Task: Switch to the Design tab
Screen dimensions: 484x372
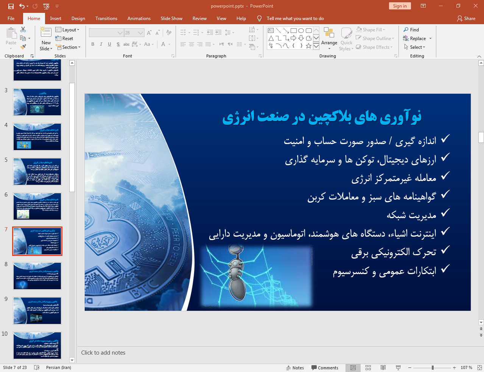Action: [78, 19]
